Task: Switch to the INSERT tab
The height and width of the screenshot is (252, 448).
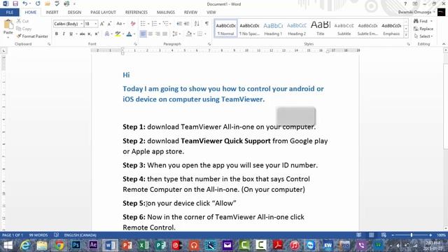Action: click(x=52, y=13)
